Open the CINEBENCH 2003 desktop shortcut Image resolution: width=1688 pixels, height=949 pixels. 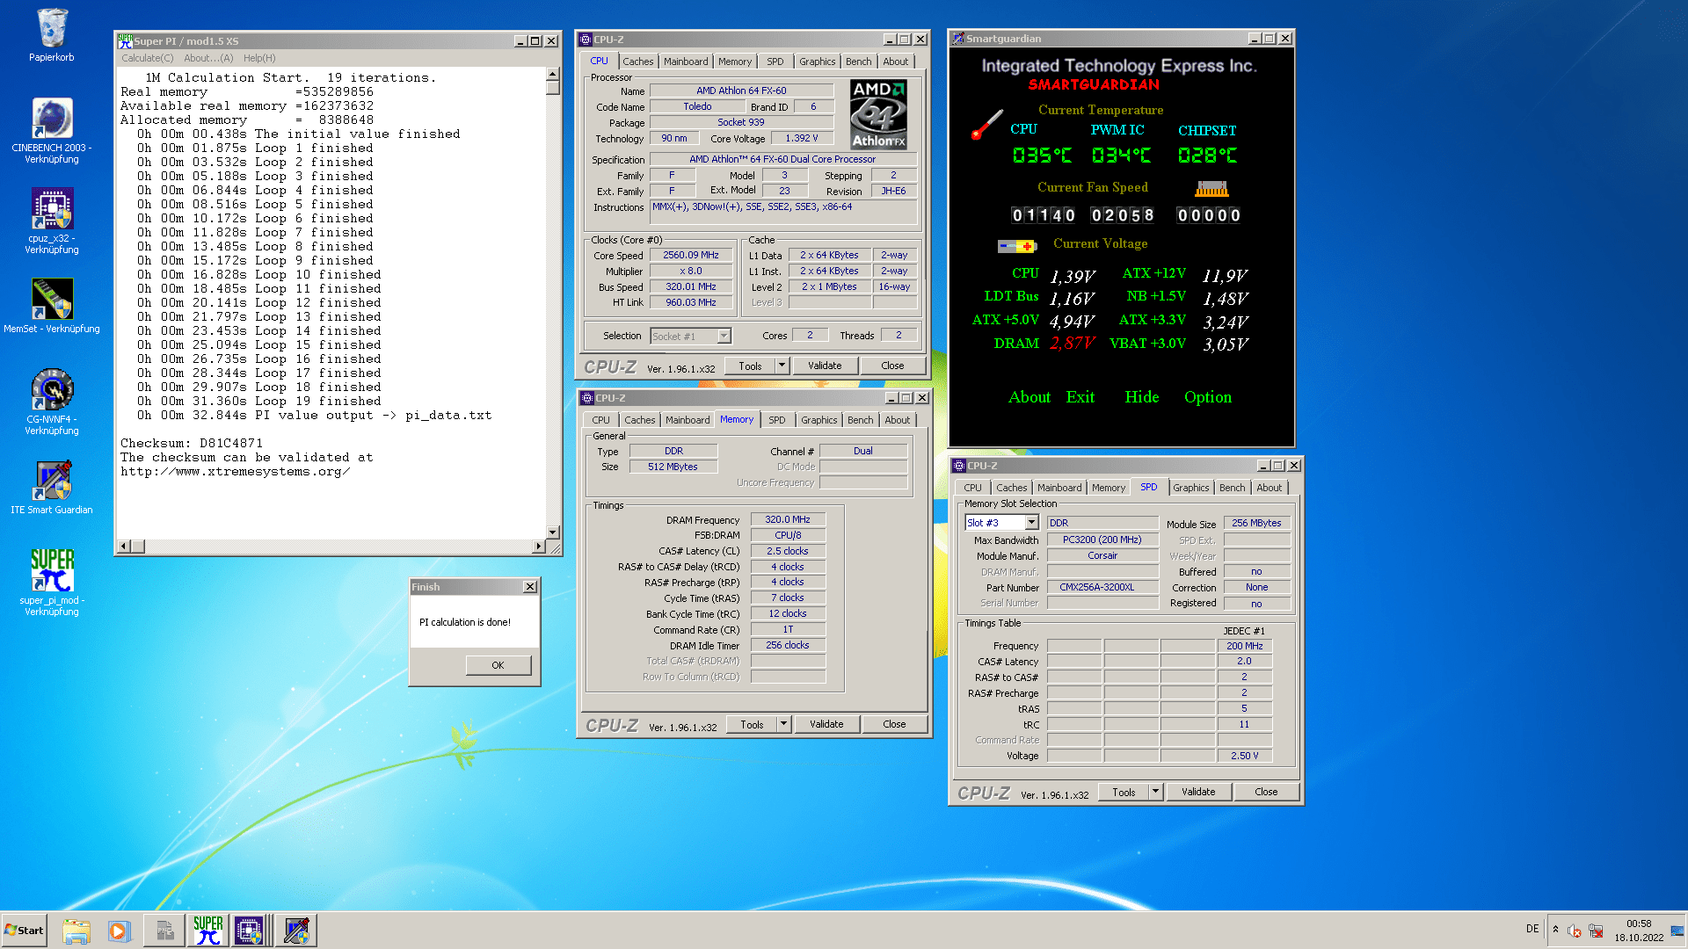[52, 120]
